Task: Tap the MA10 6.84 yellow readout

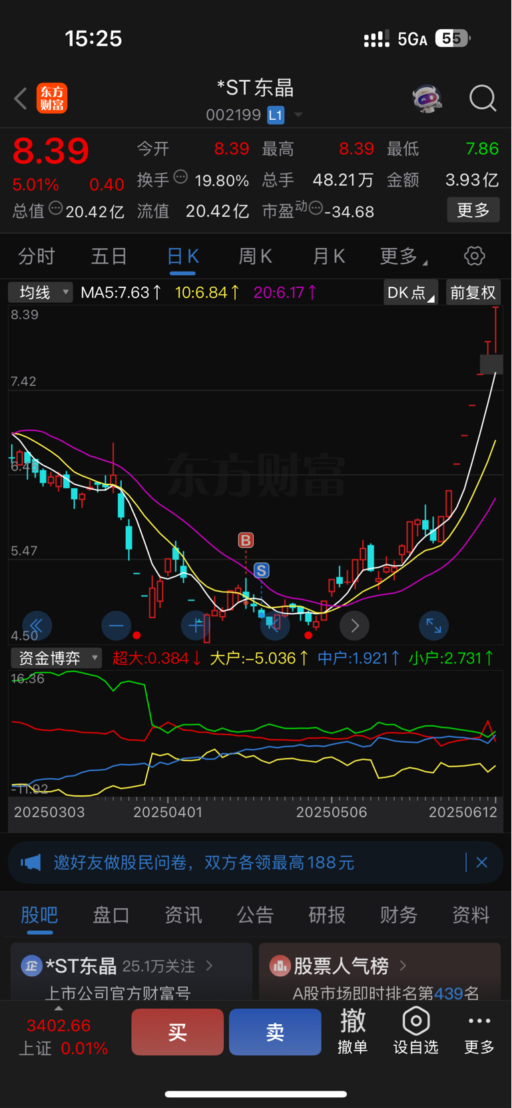Action: [207, 292]
